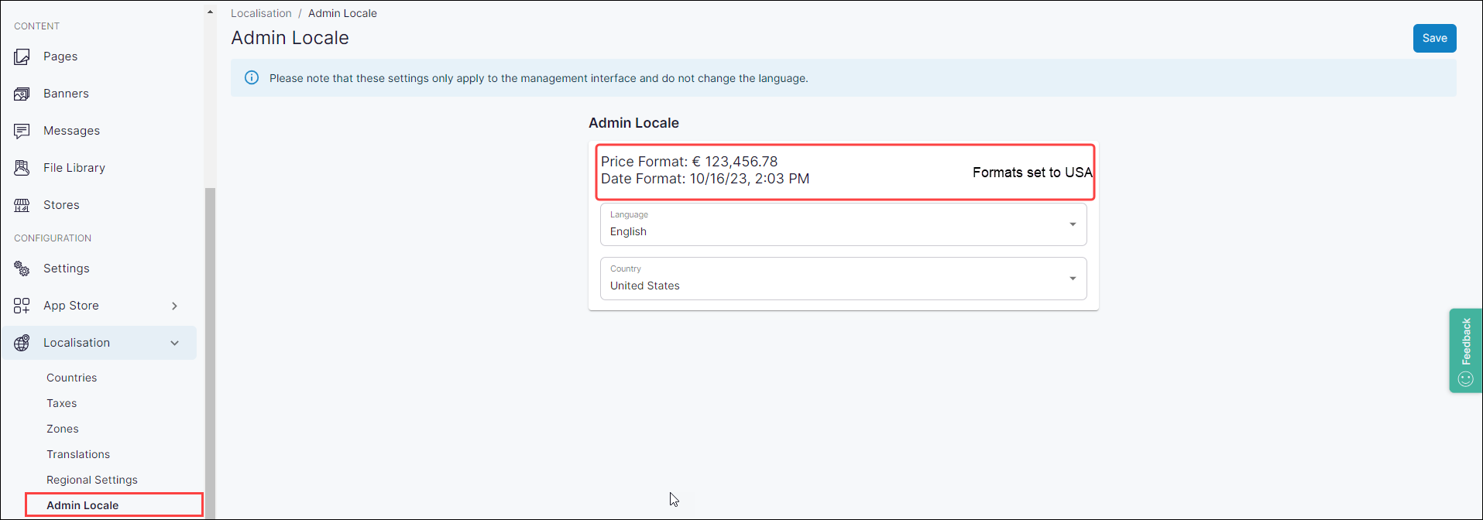The width and height of the screenshot is (1483, 520).
Task: Click the Banners icon
Action: (22, 94)
